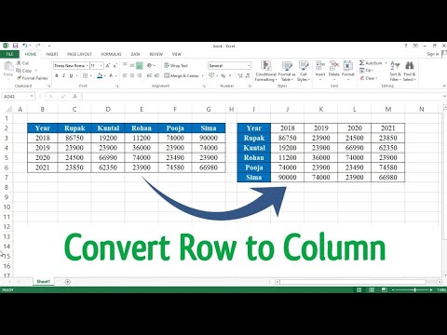Click the Fill Color bucket swatch
The width and height of the screenshot is (447, 335).
pyautogui.click(x=100, y=75)
